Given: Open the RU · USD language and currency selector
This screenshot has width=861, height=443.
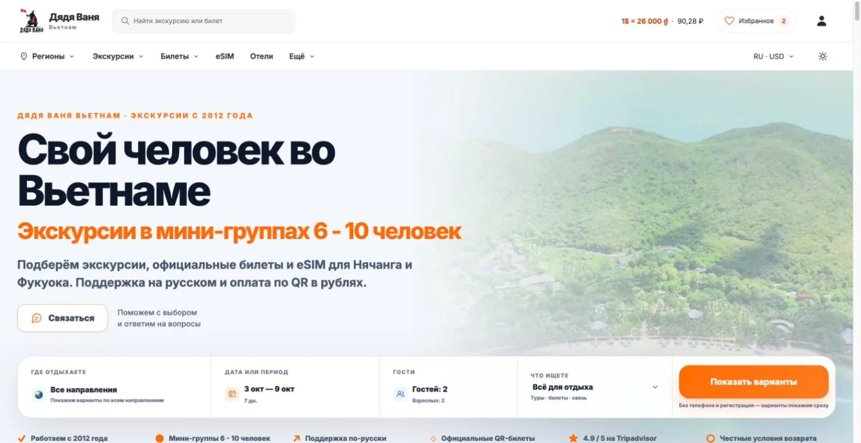Looking at the screenshot, I should [x=773, y=56].
